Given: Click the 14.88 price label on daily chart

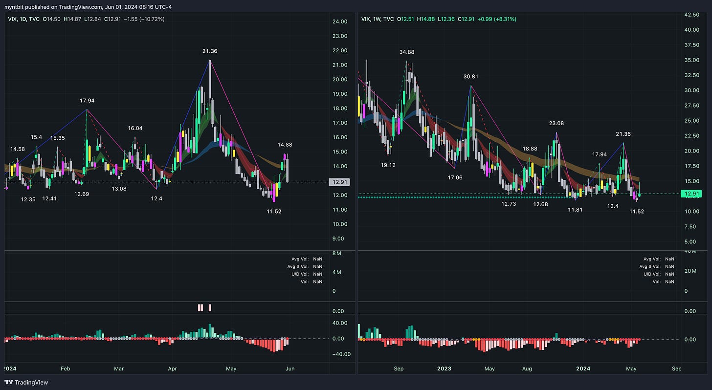Looking at the screenshot, I should [x=285, y=145].
